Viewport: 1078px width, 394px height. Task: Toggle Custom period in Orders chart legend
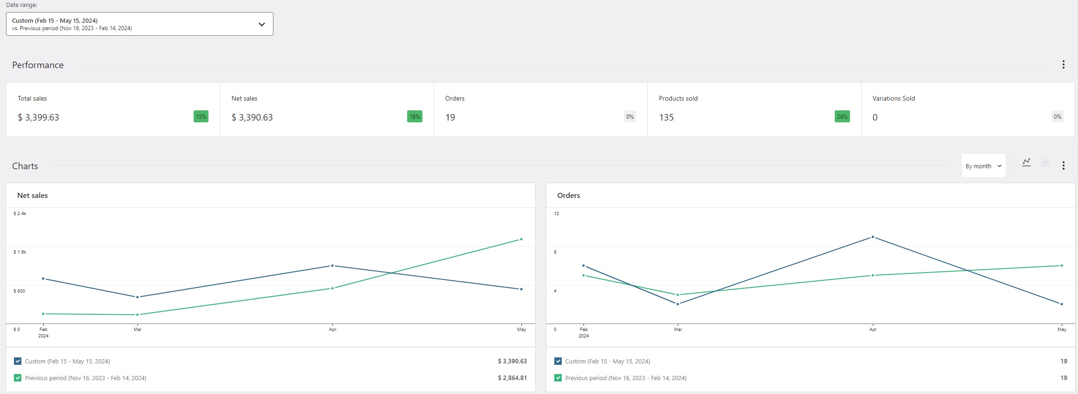(x=558, y=361)
